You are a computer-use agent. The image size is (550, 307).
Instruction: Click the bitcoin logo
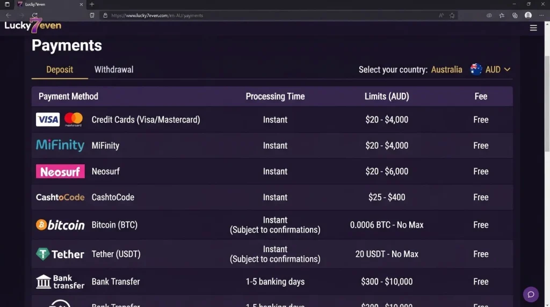click(x=60, y=225)
